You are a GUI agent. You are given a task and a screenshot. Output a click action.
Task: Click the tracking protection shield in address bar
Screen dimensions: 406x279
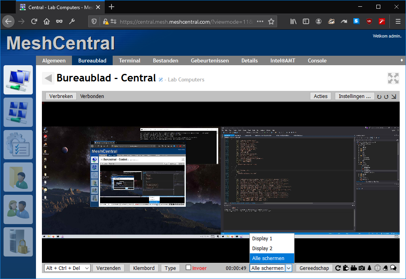[x=94, y=21]
